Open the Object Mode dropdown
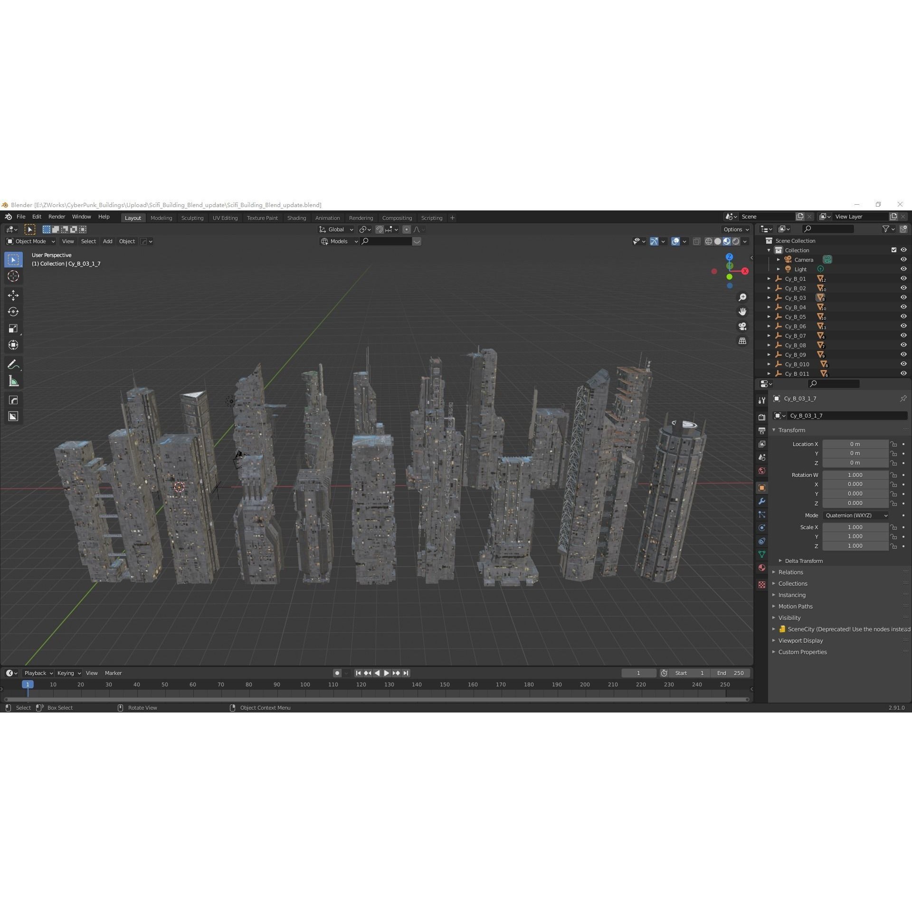 click(x=30, y=241)
